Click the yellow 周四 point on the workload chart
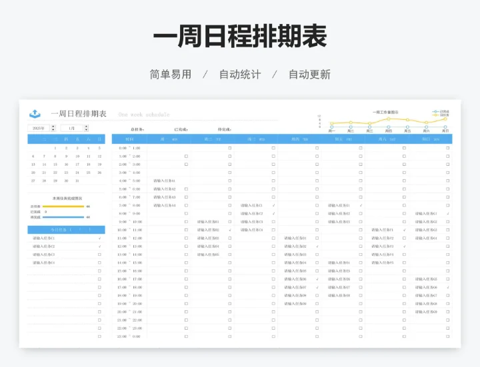 point(389,119)
